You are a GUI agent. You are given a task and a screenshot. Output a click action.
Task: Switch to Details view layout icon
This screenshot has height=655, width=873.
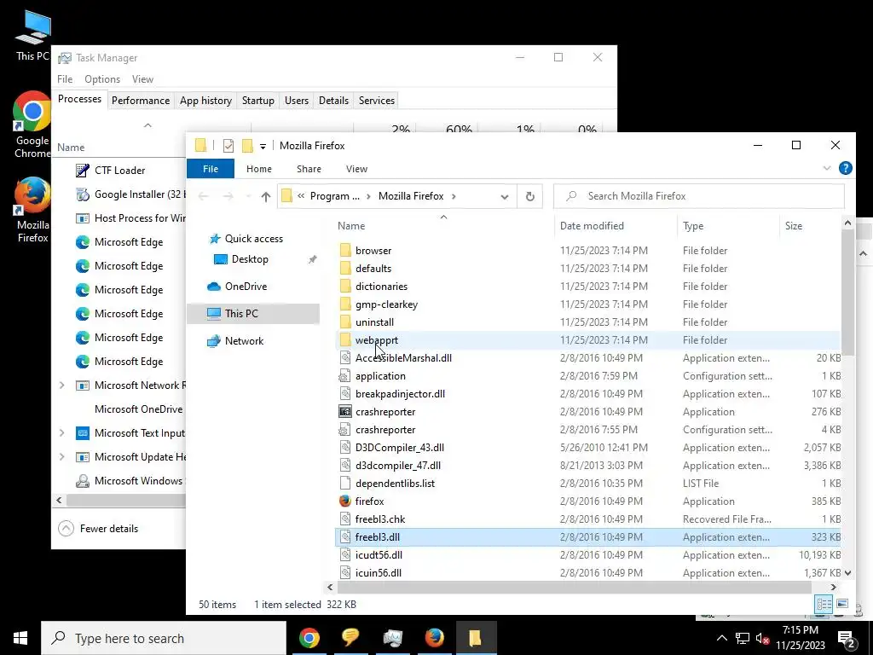coord(824,604)
